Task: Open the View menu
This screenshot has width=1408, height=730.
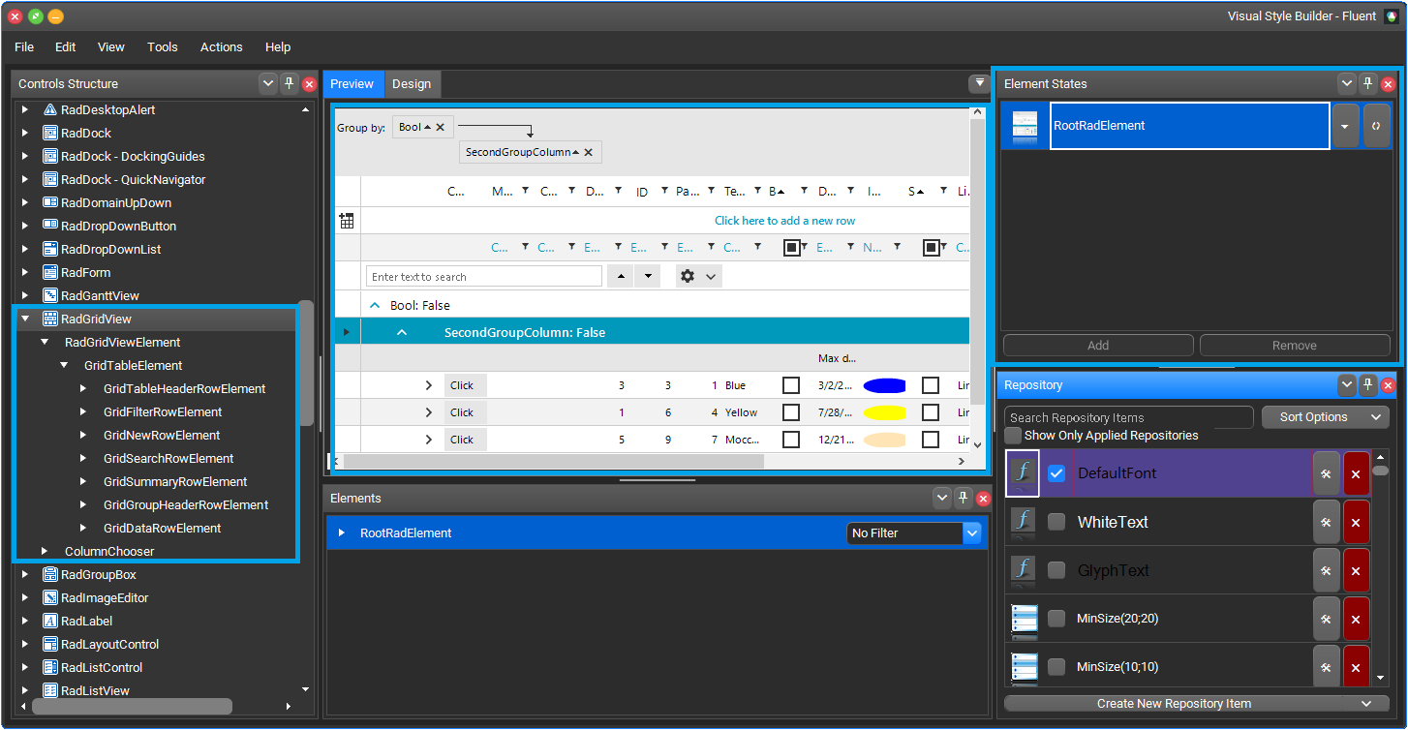Action: click(x=111, y=47)
